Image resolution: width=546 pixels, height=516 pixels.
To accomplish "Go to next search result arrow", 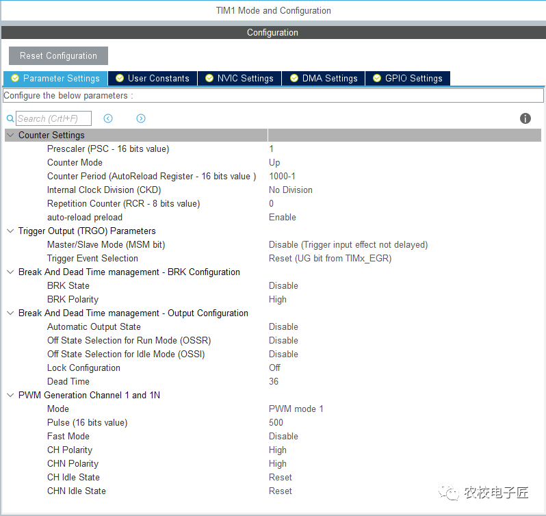I will (141, 118).
